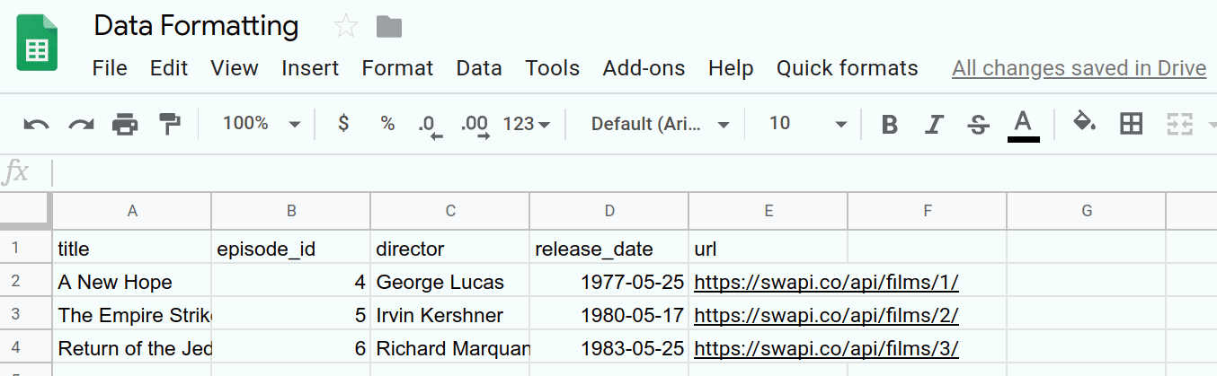Click All changes saved in Drive
The width and height of the screenshot is (1217, 376).
pyautogui.click(x=1079, y=68)
